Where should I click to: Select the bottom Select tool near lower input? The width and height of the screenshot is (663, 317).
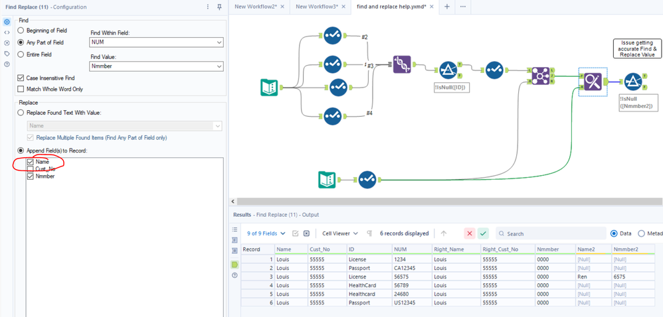[367, 180]
